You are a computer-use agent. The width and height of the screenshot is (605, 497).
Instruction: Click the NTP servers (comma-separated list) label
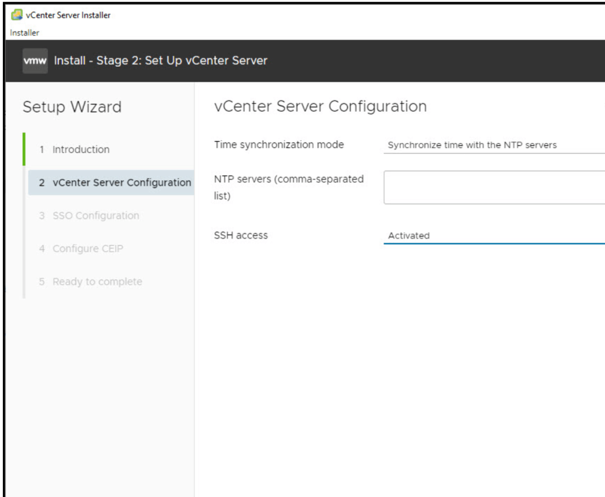click(x=289, y=187)
